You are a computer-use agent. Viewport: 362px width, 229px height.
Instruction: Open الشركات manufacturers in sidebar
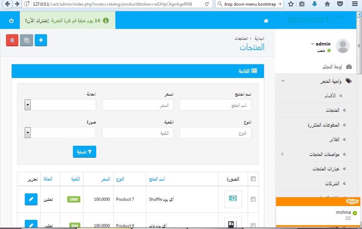coord(332,183)
